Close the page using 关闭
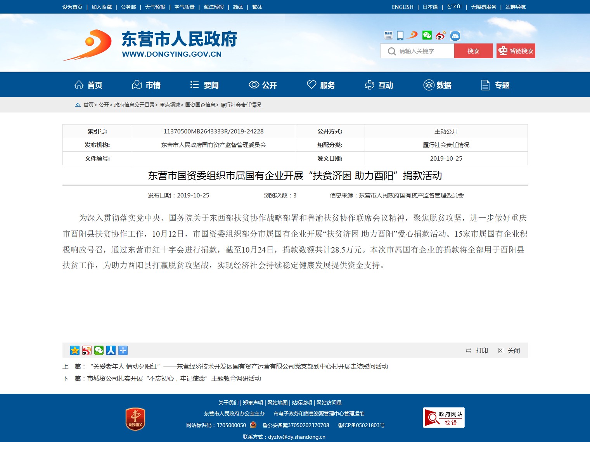Image resolution: width=590 pixels, height=450 pixels. [x=509, y=351]
